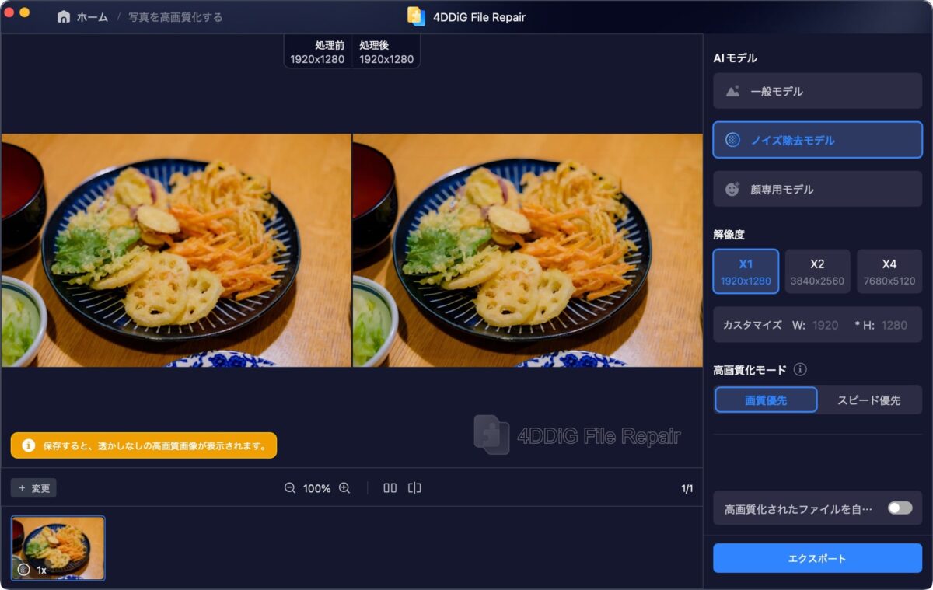Viewport: 933px width, 590px height.
Task: Switch to スピード優先 mode
Action: pyautogui.click(x=868, y=400)
